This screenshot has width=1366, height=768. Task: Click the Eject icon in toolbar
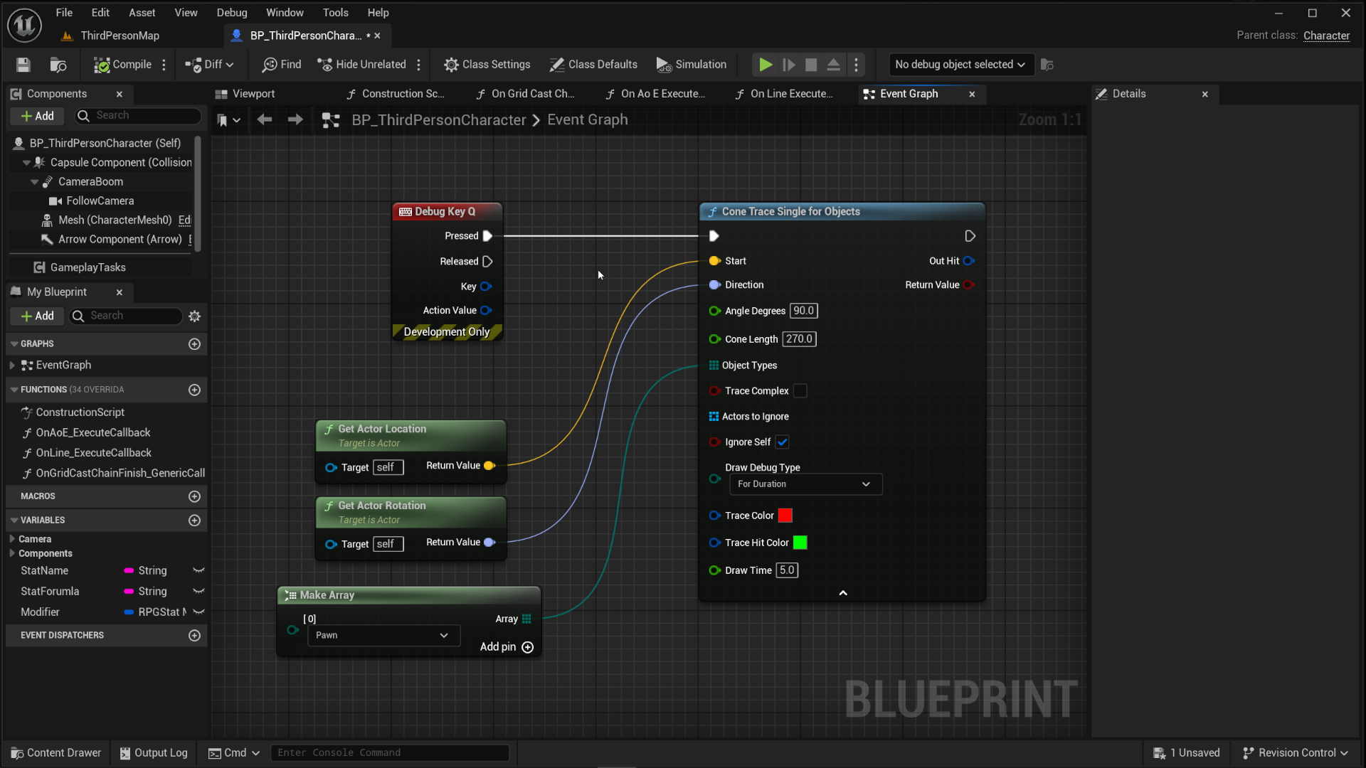(x=834, y=65)
